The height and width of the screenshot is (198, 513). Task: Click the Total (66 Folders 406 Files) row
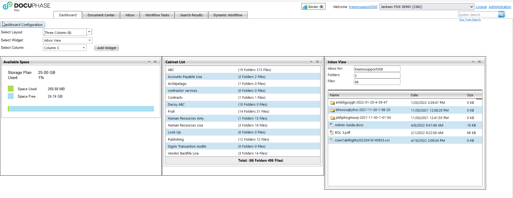(243, 160)
